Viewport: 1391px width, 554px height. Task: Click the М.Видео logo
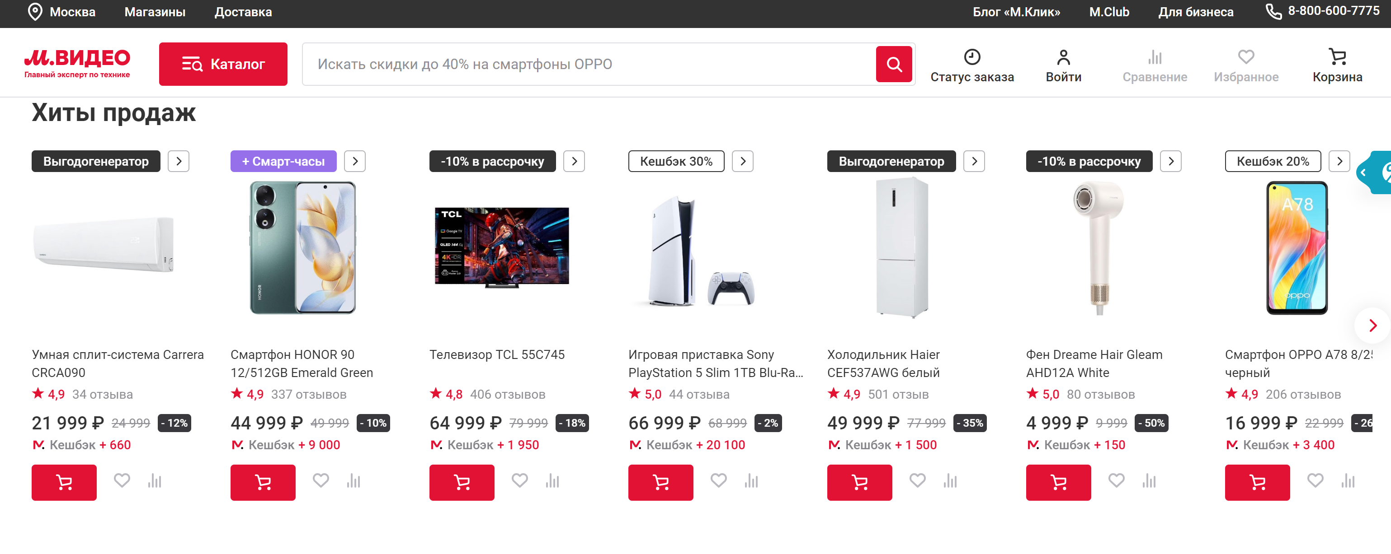tap(77, 63)
